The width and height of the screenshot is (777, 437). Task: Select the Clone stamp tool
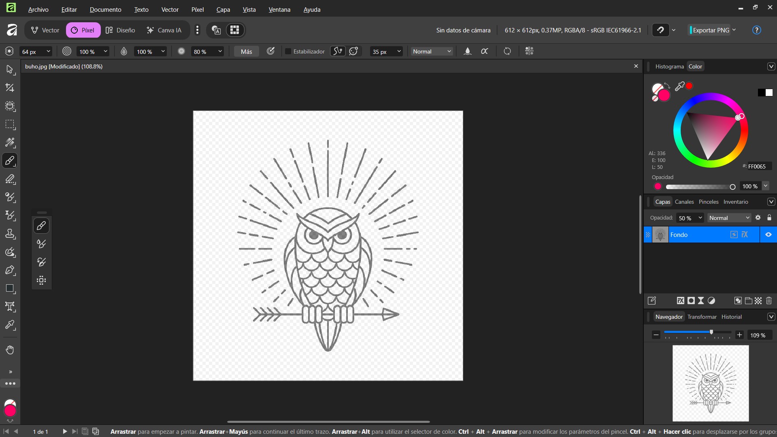[10, 234]
